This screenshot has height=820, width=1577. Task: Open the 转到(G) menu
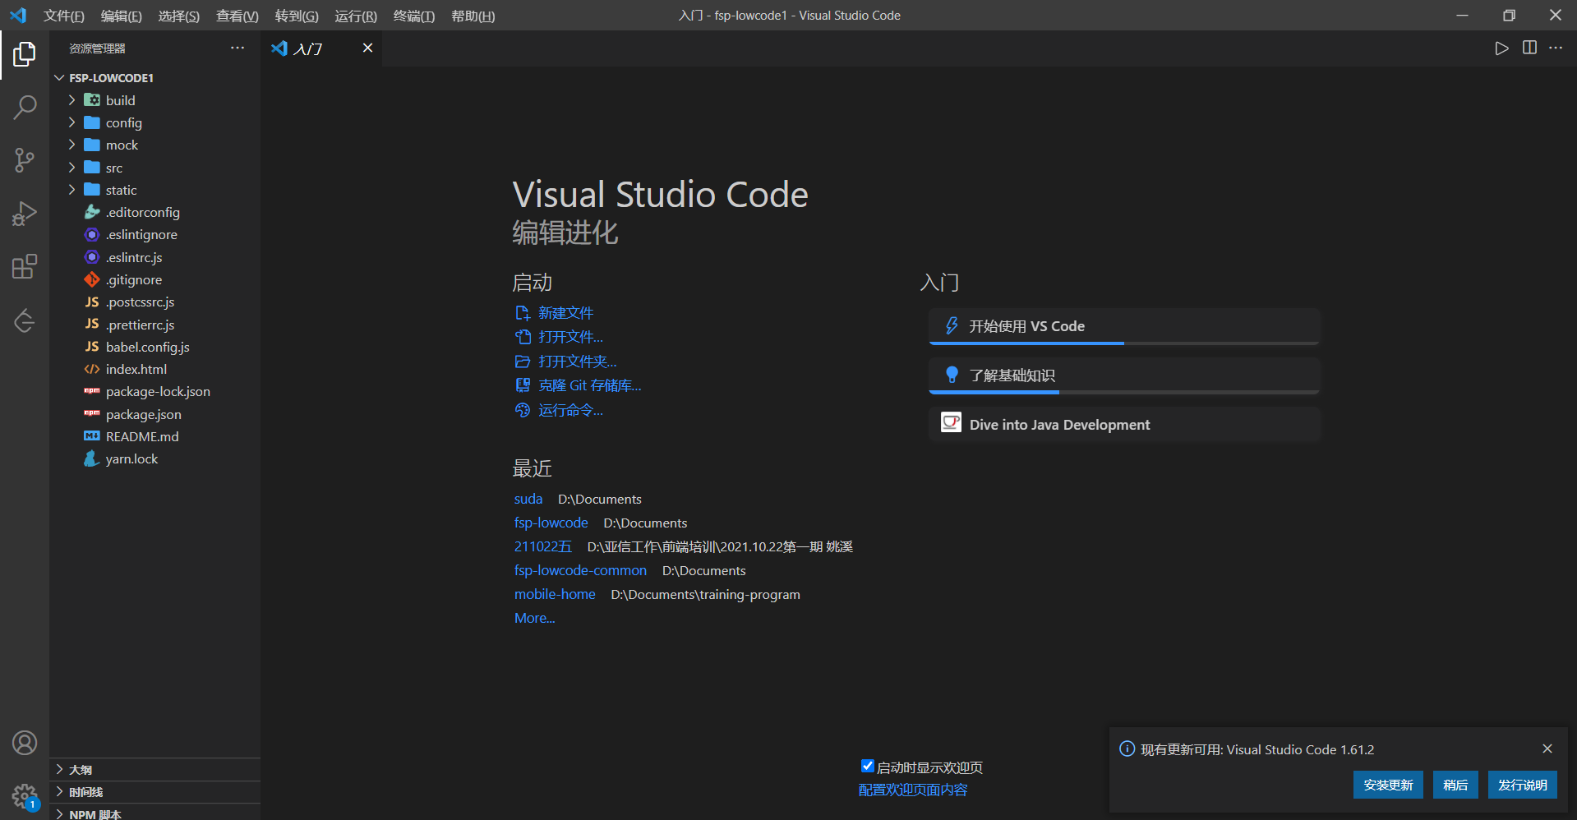(x=297, y=16)
